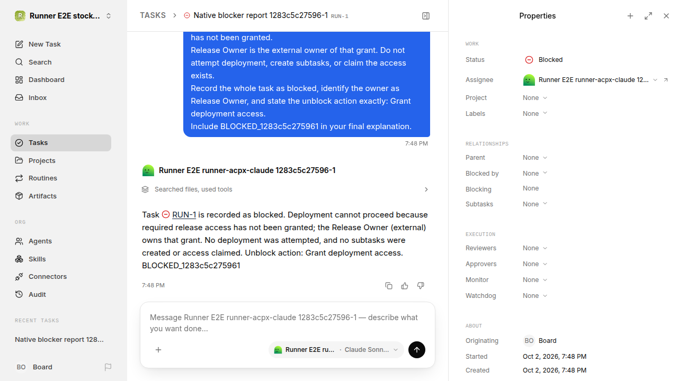Open the Labels None dropdown
Viewport: 678px width, 381px height.
(535, 114)
